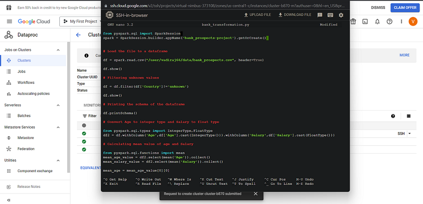The image size is (423, 204).
Task: Click the SSH button in the instance row
Action: (401, 134)
